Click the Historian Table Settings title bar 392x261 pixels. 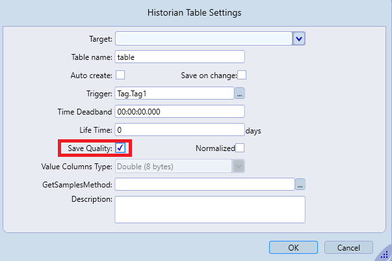(196, 12)
